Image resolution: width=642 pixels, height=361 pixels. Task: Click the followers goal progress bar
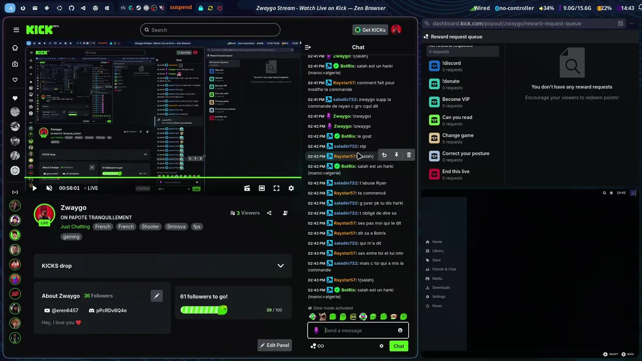pyautogui.click(x=204, y=310)
